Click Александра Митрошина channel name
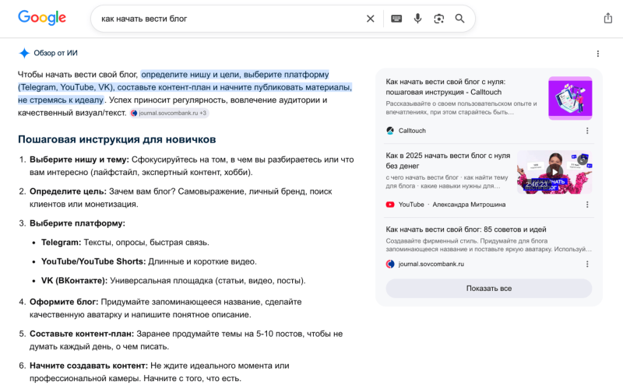623x389 pixels. tap(469, 205)
